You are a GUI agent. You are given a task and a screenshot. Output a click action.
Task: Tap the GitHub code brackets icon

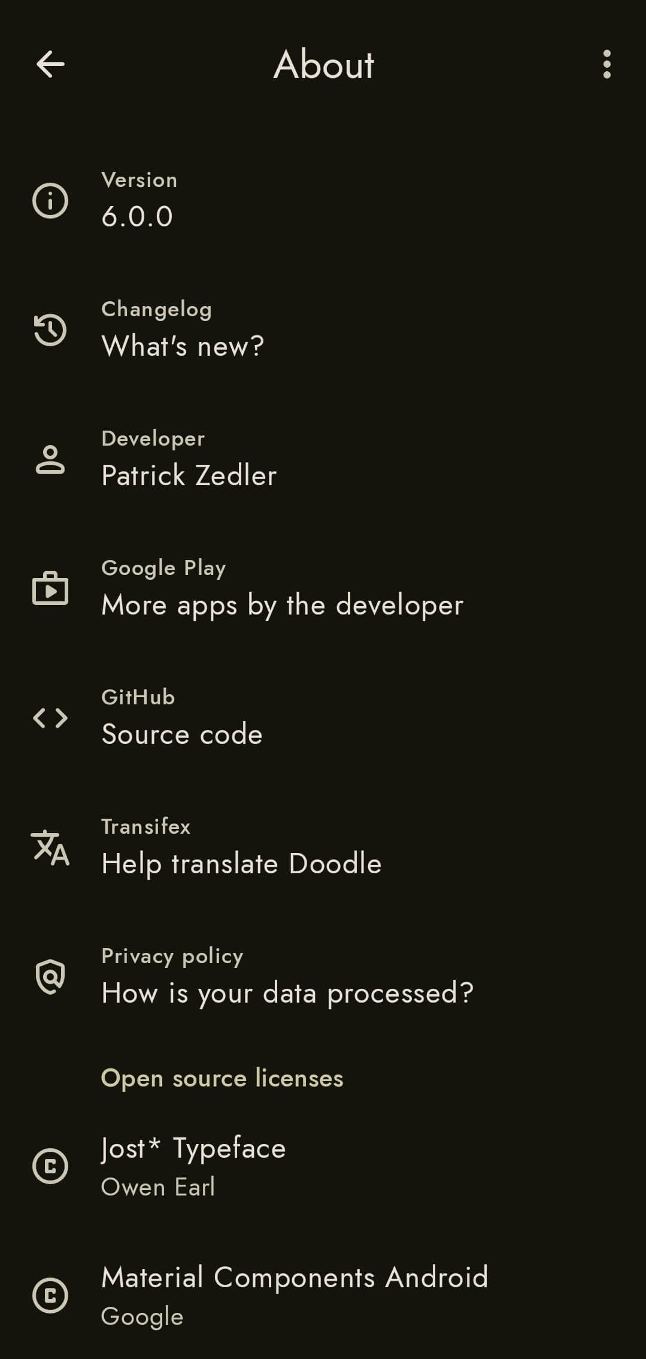(x=50, y=718)
